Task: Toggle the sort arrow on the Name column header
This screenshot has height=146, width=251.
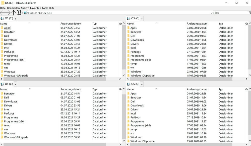Action: coord(30,22)
